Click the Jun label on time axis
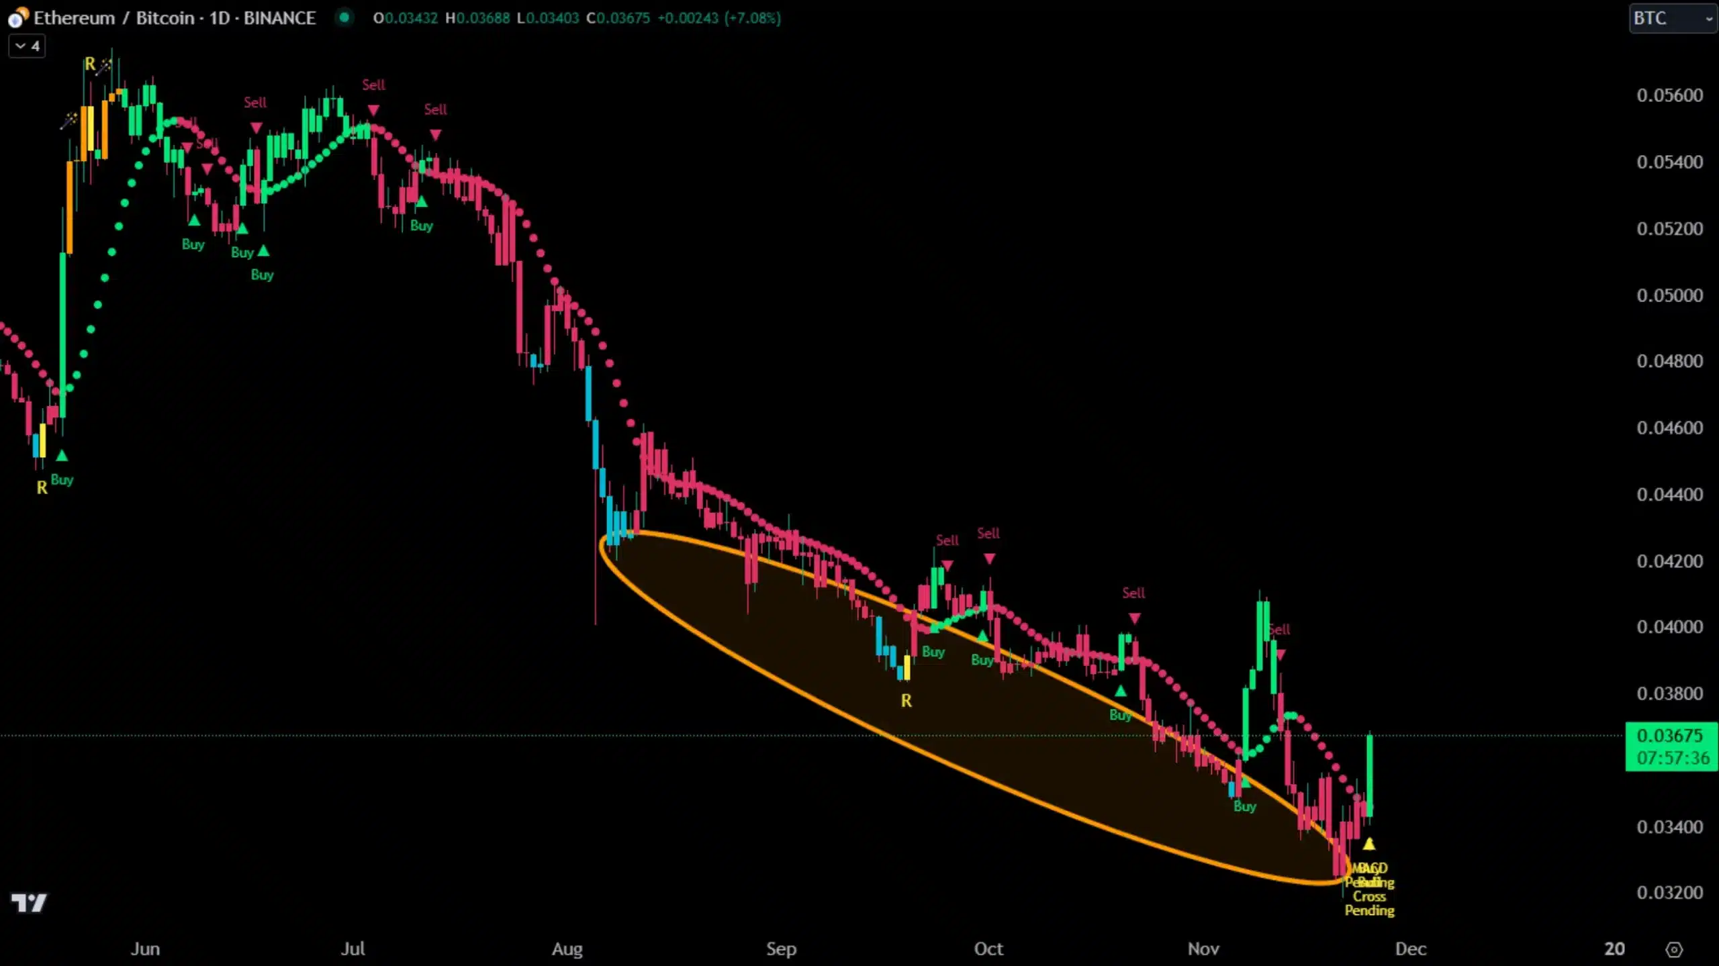 145,949
